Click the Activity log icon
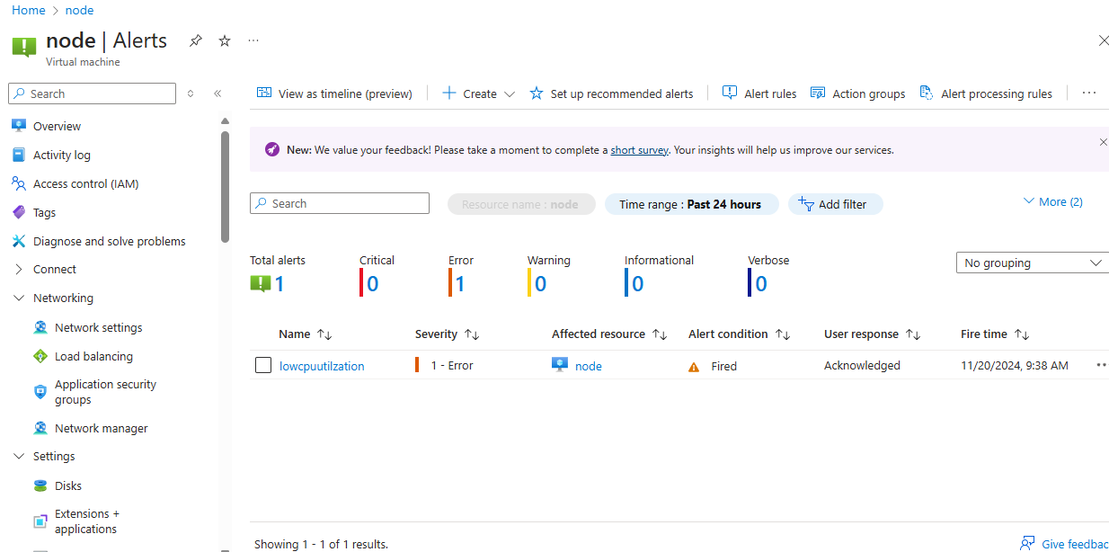The width and height of the screenshot is (1109, 552). (x=19, y=155)
